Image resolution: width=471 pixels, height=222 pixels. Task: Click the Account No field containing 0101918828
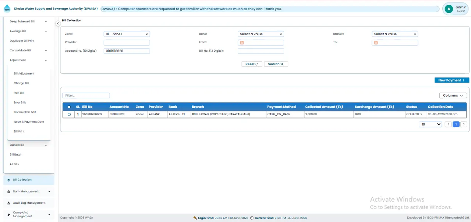pos(127,51)
